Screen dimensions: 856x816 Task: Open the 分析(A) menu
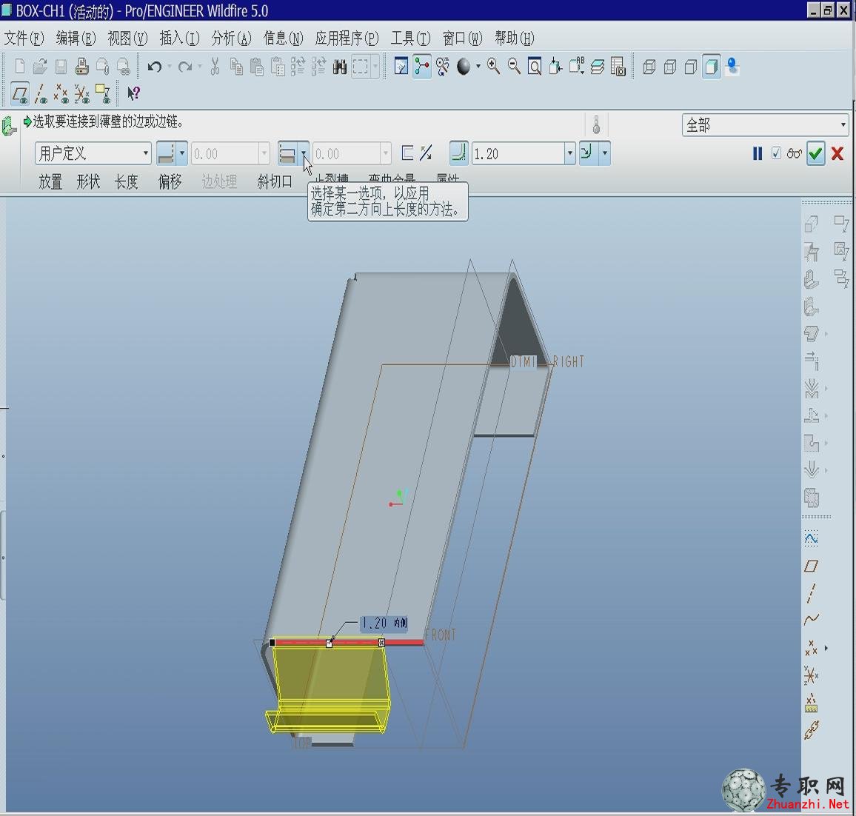click(232, 39)
